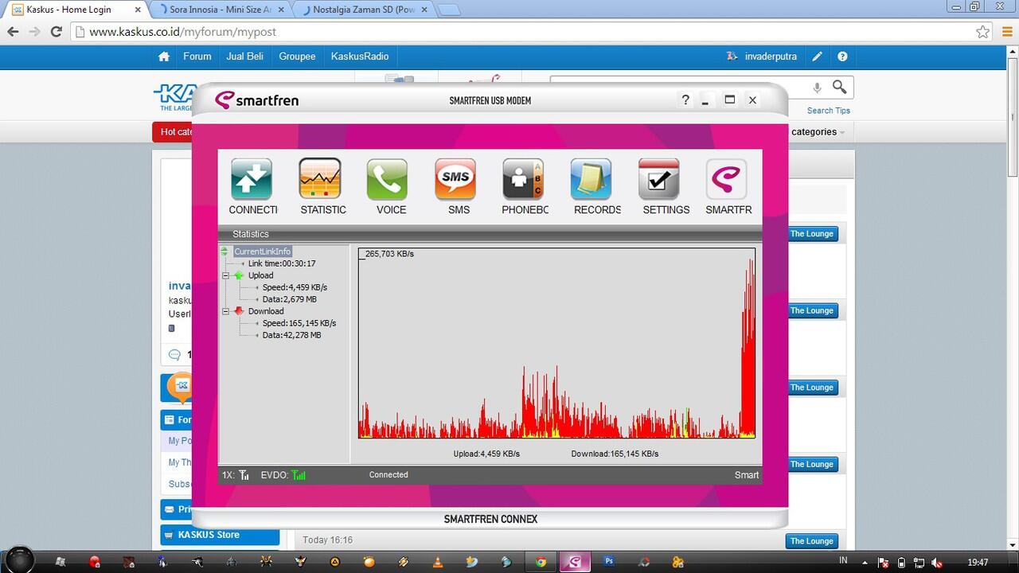Click the pencil compose icon in Kaskus bar
The width and height of the screenshot is (1019, 573).
coord(818,57)
